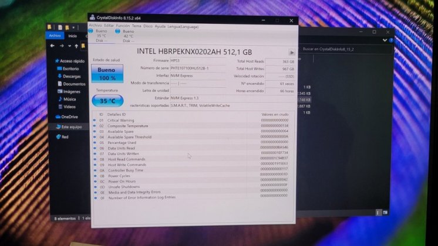Screen dimensions: 438x246
Task: Select the first disk tab showing 35 °C
Action: coord(101,36)
